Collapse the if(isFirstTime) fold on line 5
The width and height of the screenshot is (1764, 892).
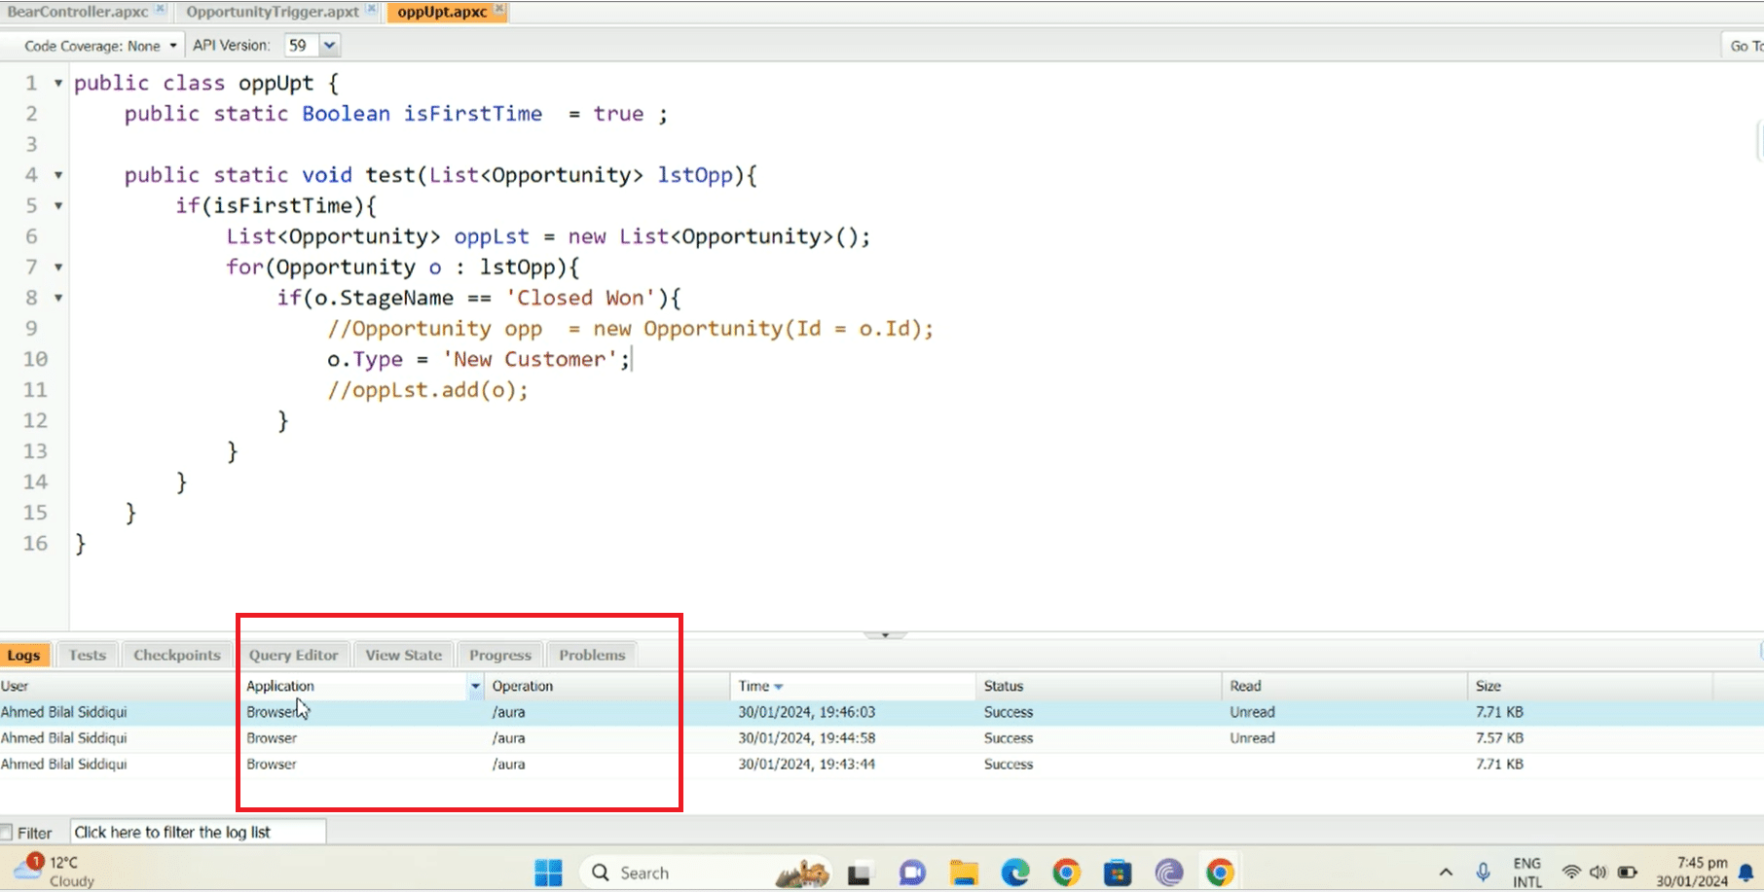58,206
